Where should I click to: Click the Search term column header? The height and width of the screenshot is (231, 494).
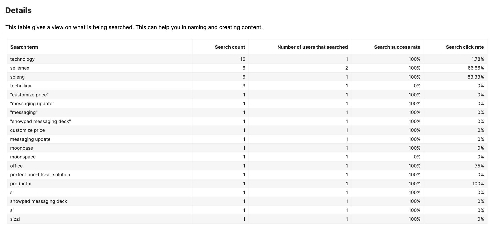24,47
